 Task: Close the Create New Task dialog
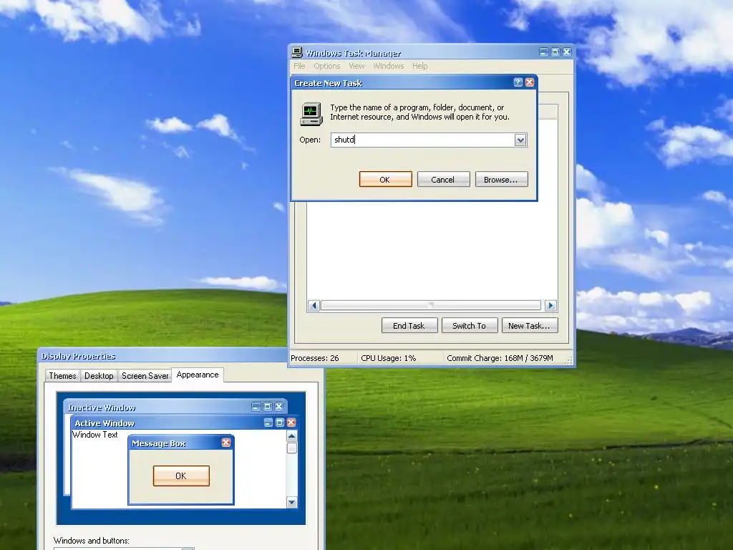tap(530, 82)
